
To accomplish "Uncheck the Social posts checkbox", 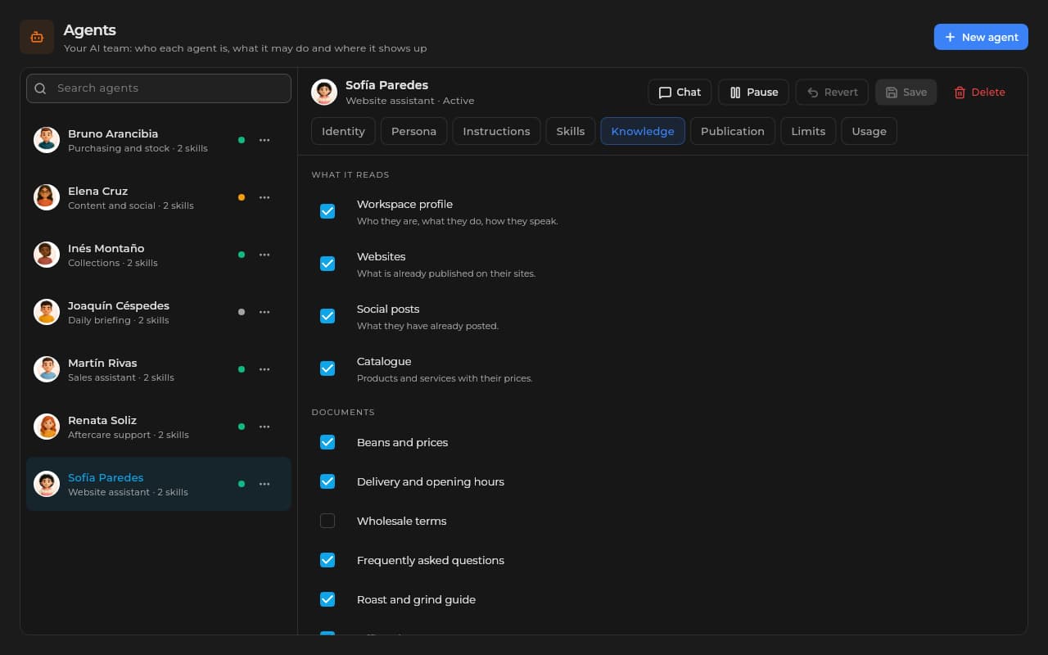I will pos(327,316).
